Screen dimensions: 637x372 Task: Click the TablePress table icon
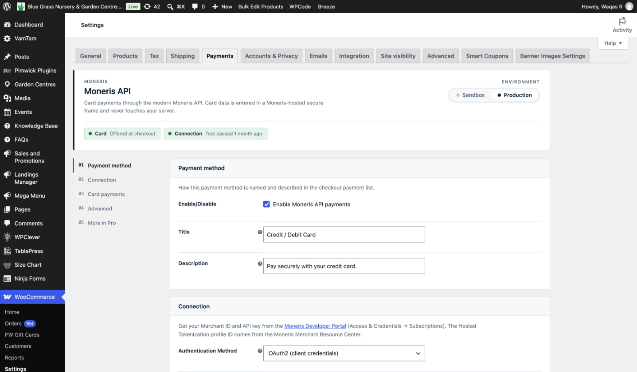coord(7,251)
